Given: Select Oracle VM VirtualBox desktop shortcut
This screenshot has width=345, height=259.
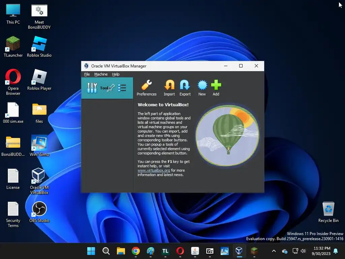Looking at the screenshot, I should click(39, 181).
